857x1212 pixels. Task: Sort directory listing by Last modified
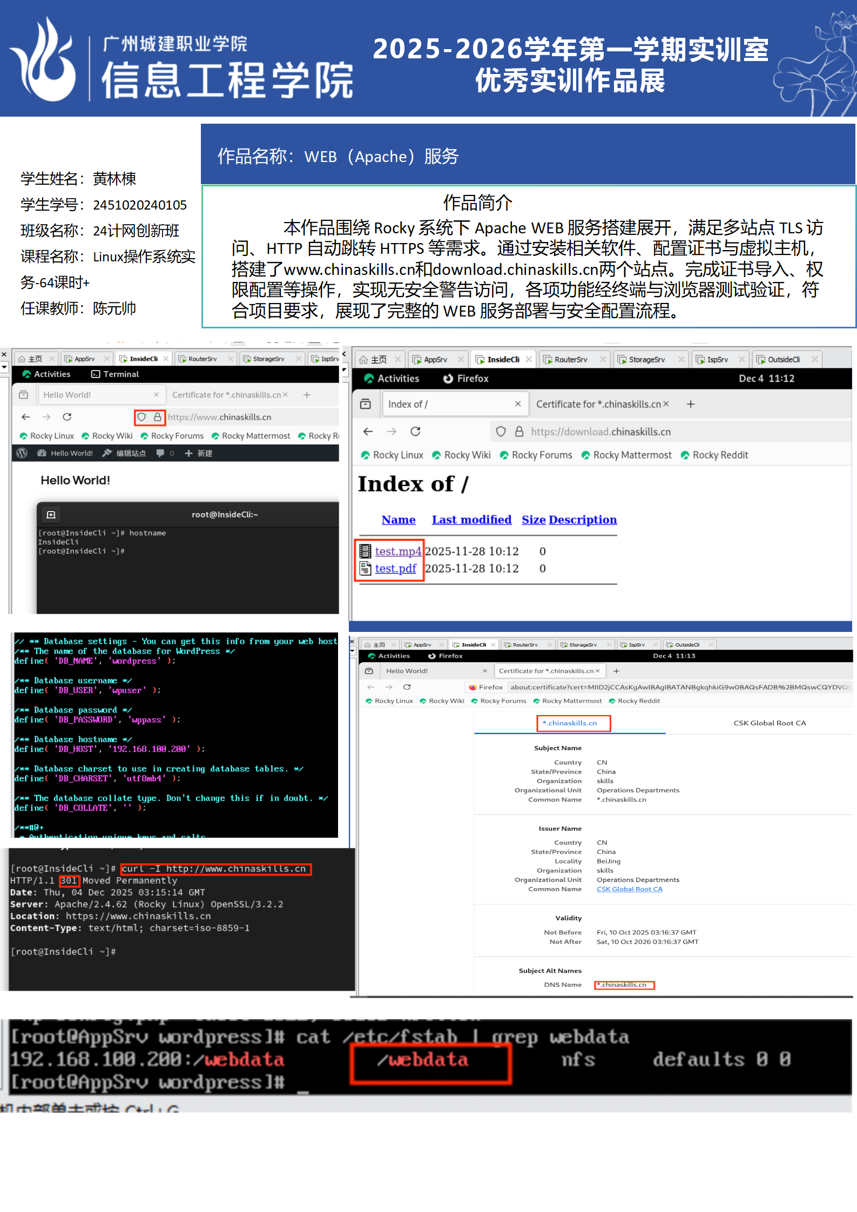[471, 520]
